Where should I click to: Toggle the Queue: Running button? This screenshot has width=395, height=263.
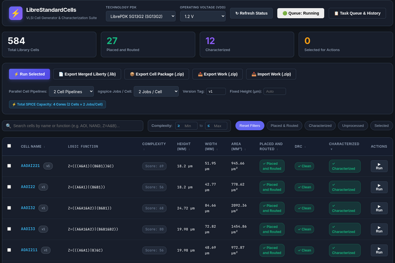click(x=301, y=13)
